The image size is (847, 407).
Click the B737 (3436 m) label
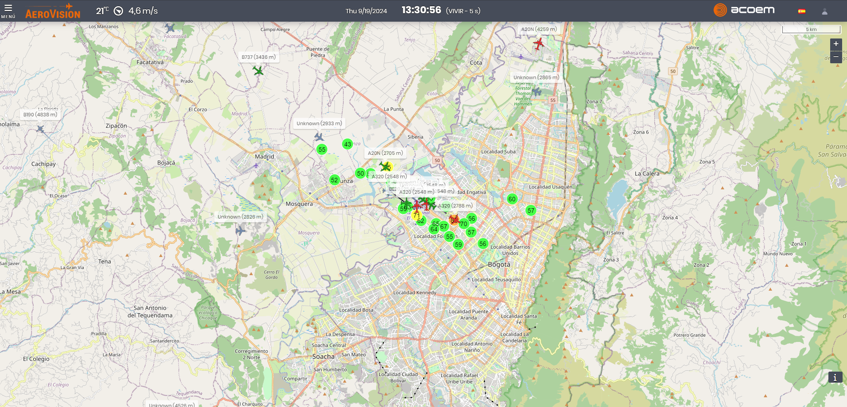(x=258, y=57)
